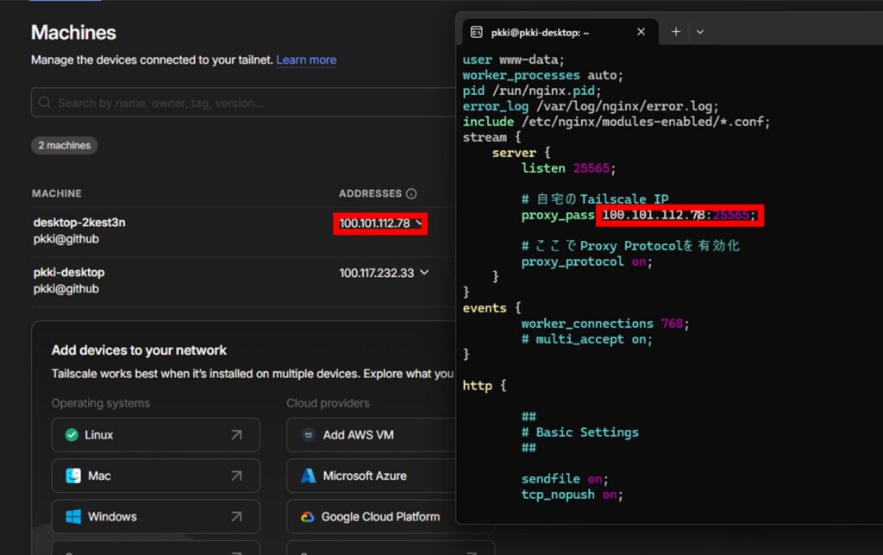Click the Google Cloud Platform logo icon
Screen dimensions: 883x555
(x=308, y=516)
